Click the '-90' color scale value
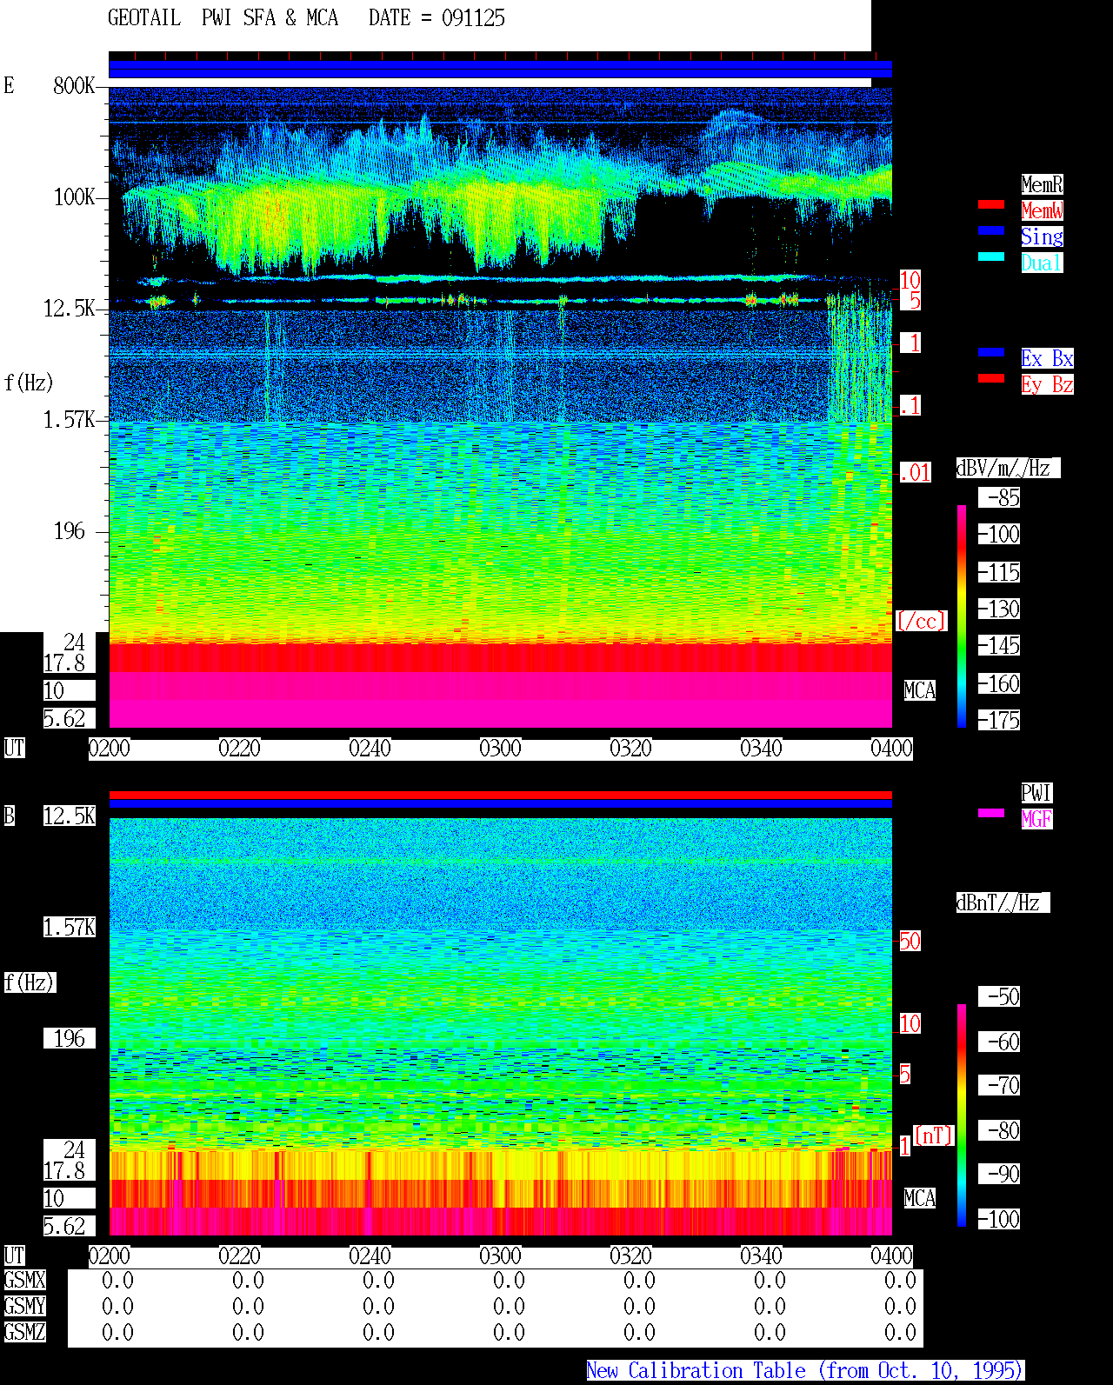Image resolution: width=1113 pixels, height=1385 pixels. click(999, 1174)
